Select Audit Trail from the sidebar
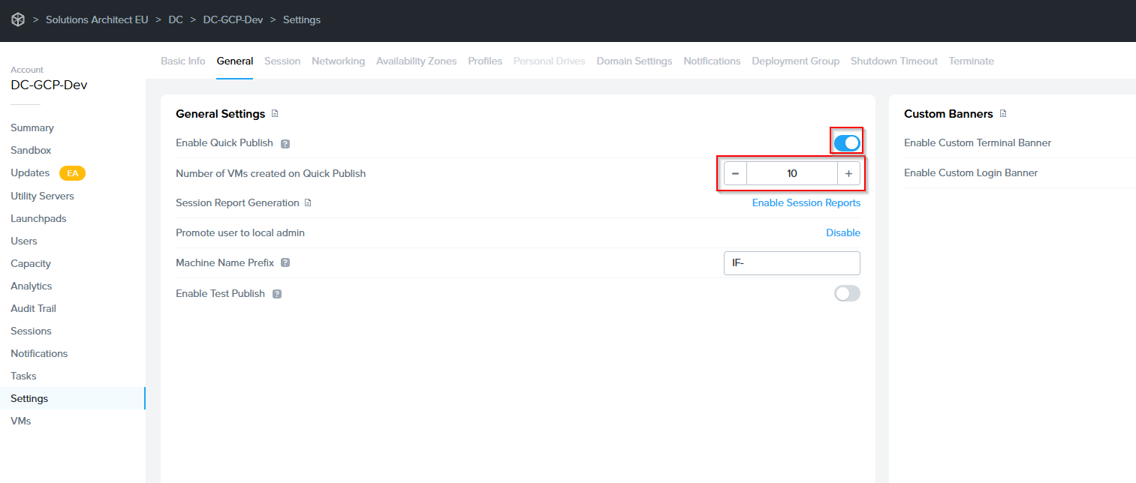Image resolution: width=1136 pixels, height=483 pixels. [x=33, y=308]
